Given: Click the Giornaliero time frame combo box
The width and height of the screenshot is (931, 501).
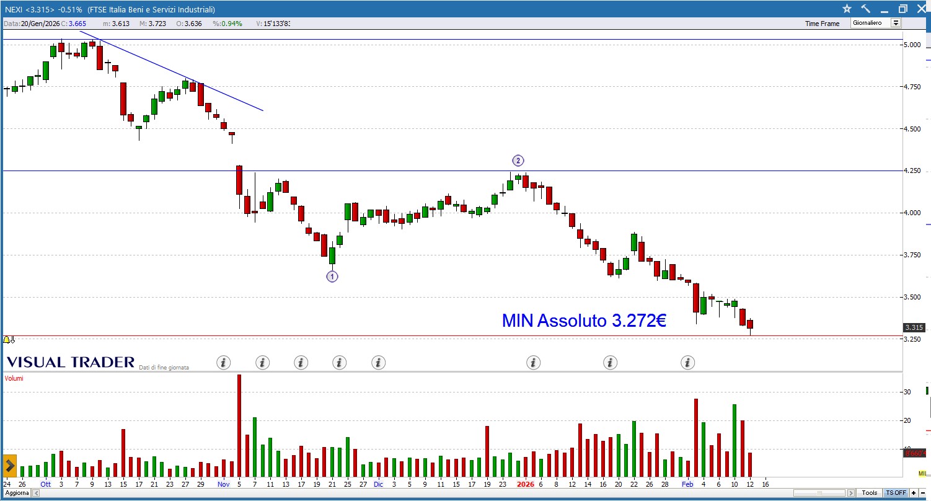Looking at the screenshot, I should point(870,23).
